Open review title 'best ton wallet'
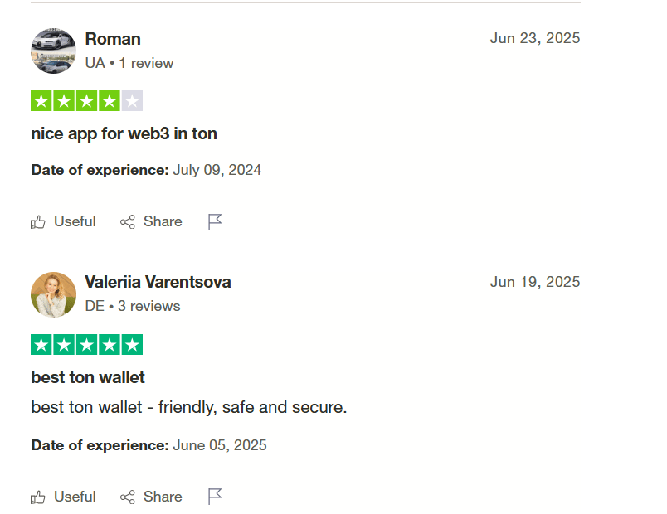667x514 pixels. pyautogui.click(x=88, y=377)
